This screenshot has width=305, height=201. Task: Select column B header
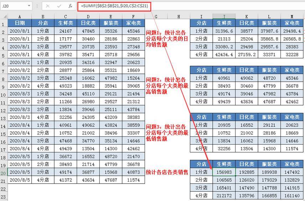43,17
